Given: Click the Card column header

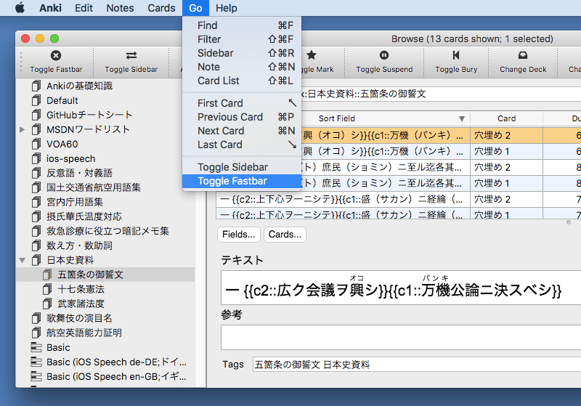Looking at the screenshot, I should coord(506,118).
